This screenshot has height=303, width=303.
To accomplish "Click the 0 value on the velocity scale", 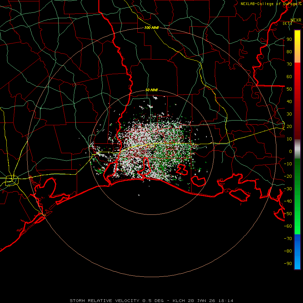I will [x=291, y=151].
